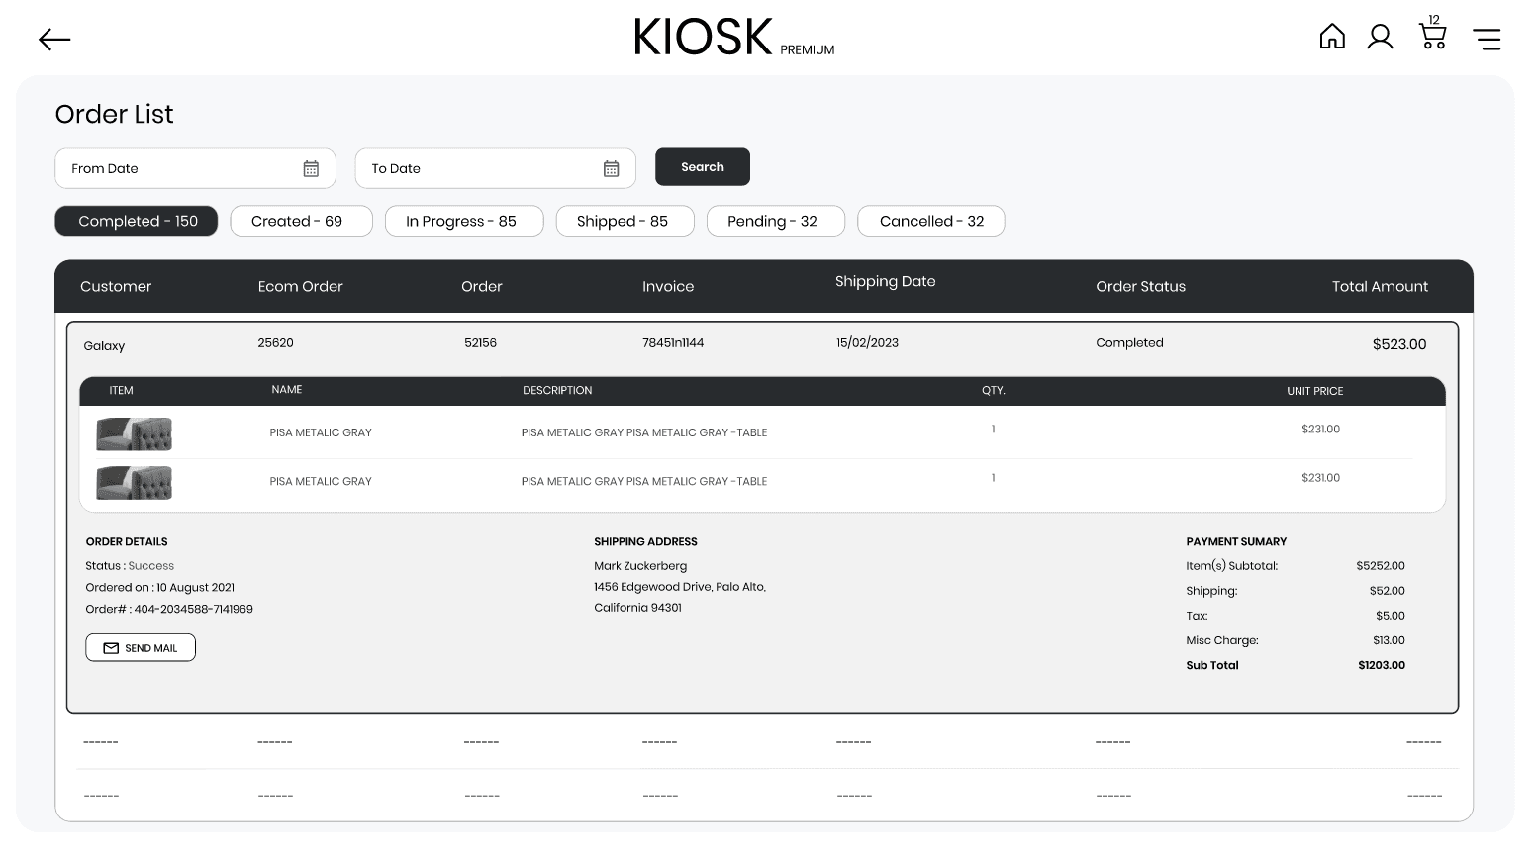The width and height of the screenshot is (1538, 862).
Task: Click the Total Amount column header
Action: coord(1379,287)
